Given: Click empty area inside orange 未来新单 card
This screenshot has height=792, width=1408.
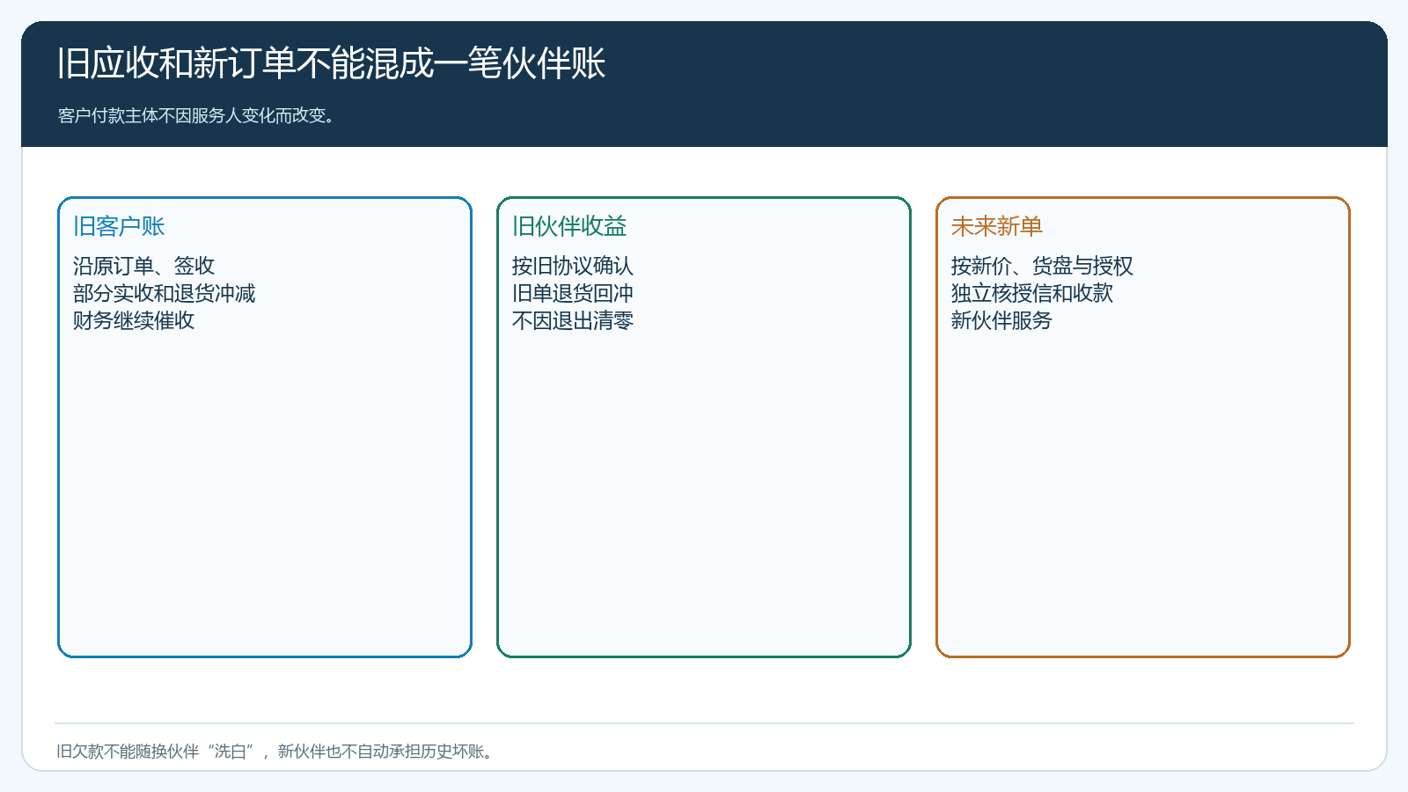Looking at the screenshot, I should [1142, 493].
